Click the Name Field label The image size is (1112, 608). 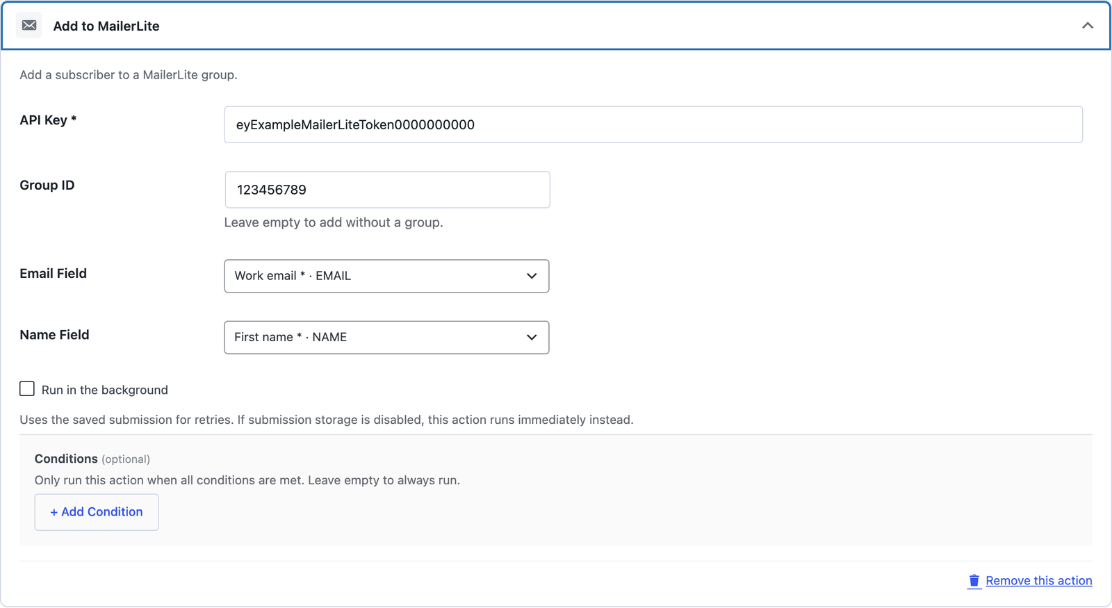click(x=54, y=335)
